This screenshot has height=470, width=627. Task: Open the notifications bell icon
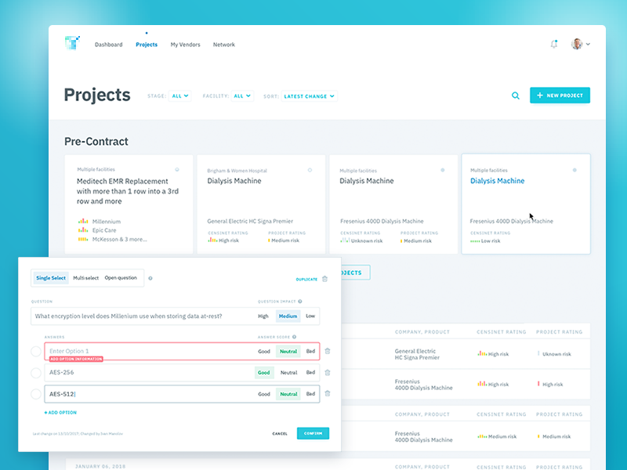[x=553, y=45]
